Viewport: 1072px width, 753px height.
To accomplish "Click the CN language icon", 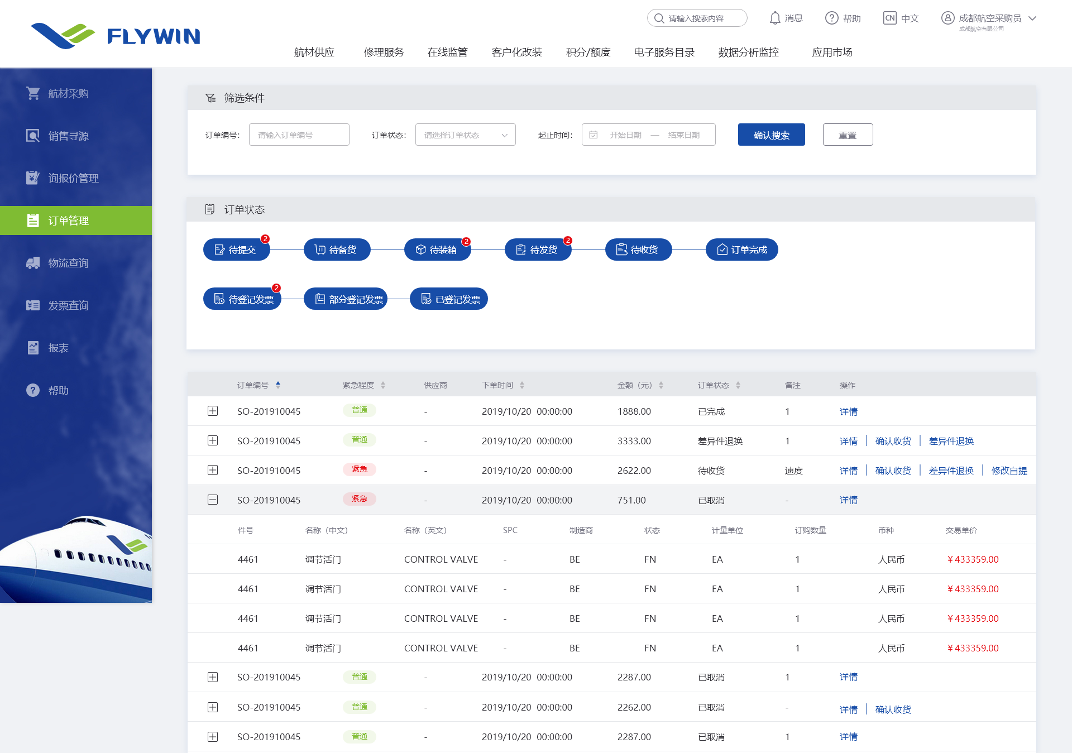I will pos(889,18).
